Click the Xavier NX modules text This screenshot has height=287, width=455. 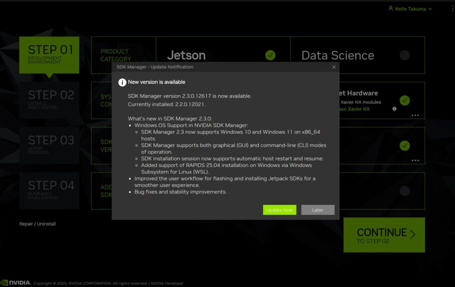tap(361, 102)
